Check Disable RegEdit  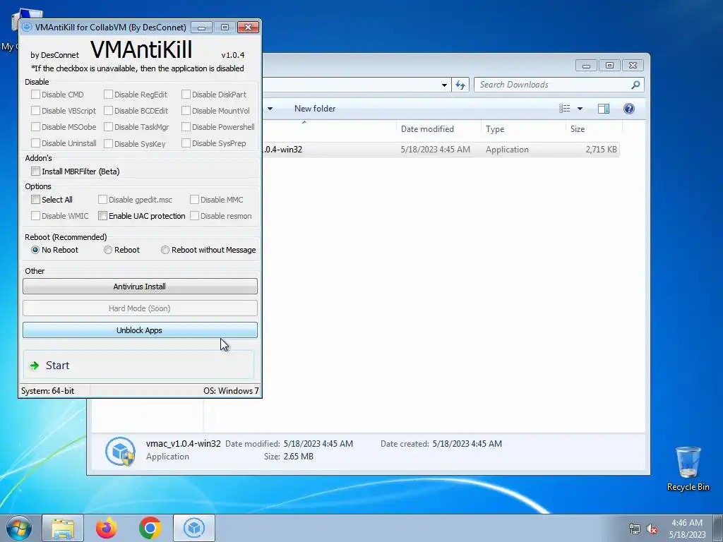pos(108,95)
